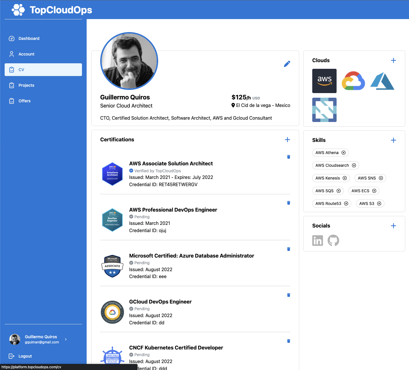Open the Offers section

coord(24,101)
